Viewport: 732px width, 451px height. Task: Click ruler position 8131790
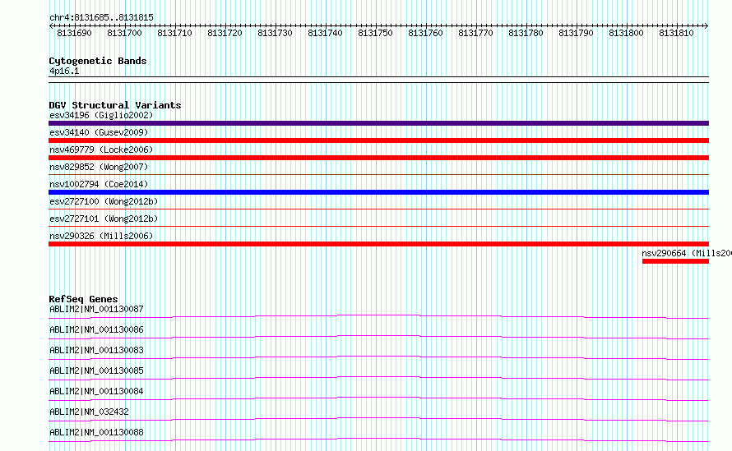point(576,33)
